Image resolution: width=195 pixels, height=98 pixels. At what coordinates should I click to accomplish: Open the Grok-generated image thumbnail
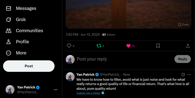tap(128, 14)
